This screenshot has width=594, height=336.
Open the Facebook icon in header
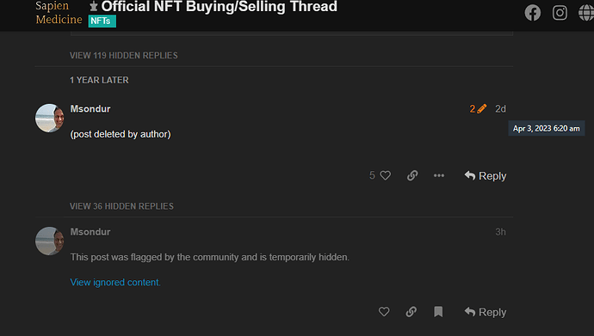point(532,13)
